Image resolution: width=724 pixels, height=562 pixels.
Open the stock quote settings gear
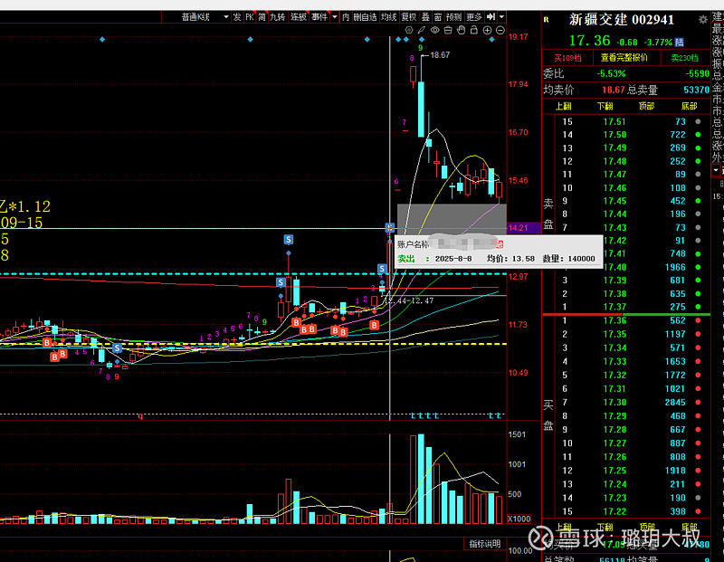(703, 19)
